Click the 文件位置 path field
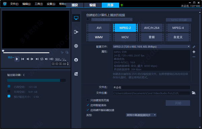202x129 pixels. [151, 93]
